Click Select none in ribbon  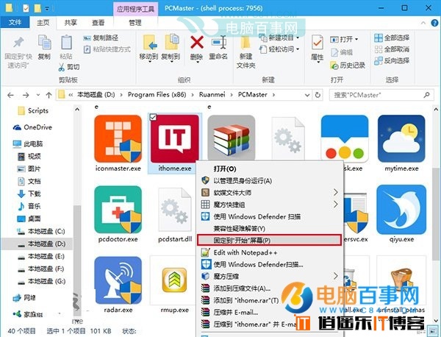[x=392, y=49]
